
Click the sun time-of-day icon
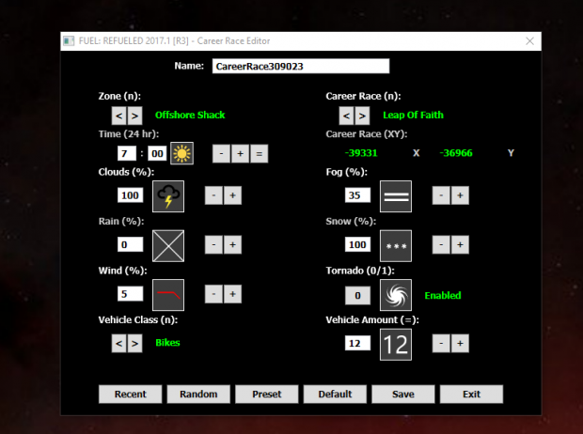[x=181, y=153]
